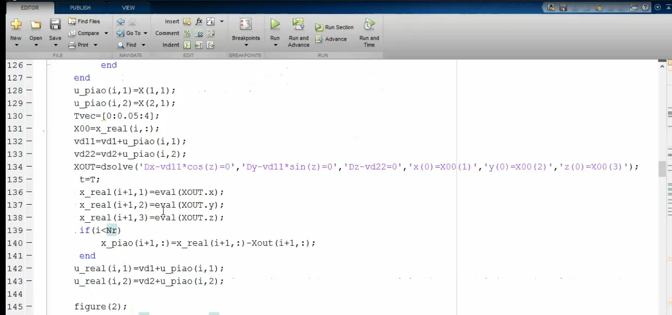Click the Run Section button
This screenshot has height=315, width=672.
coord(335,27)
